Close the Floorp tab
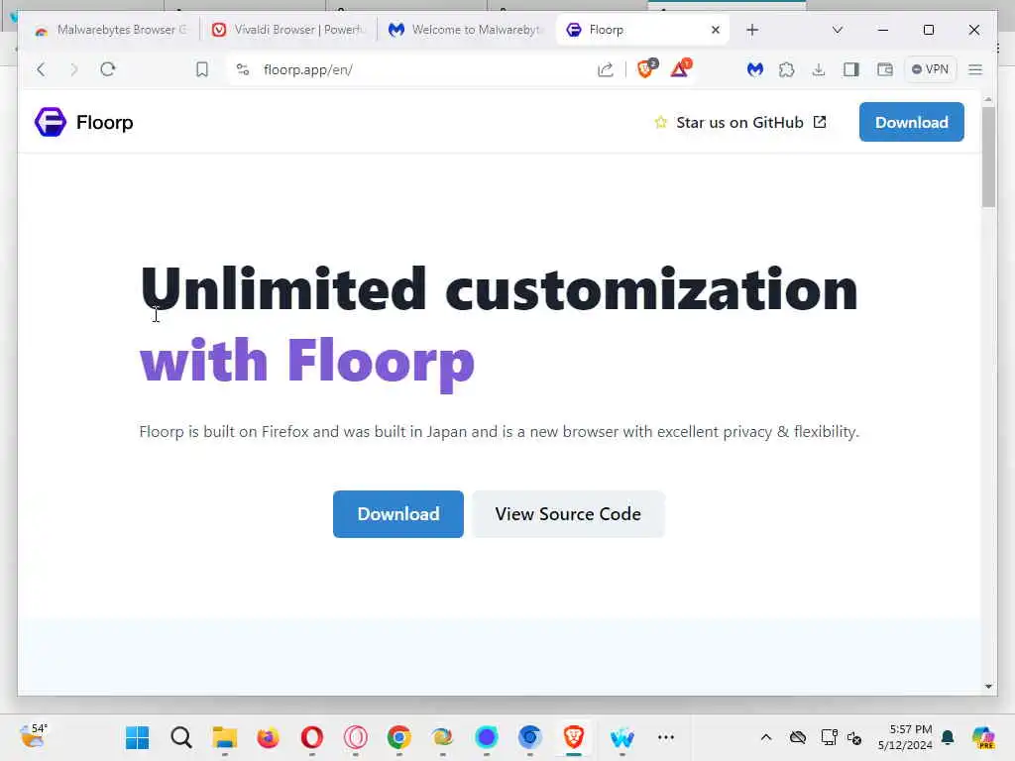The width and height of the screenshot is (1015, 761). point(716,30)
